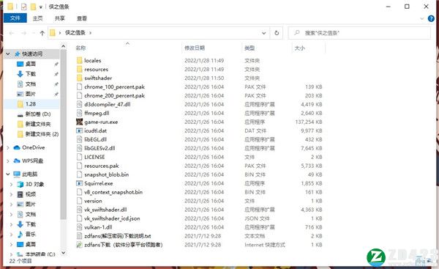The image size is (439, 269).
Task: Refresh the current folder view
Action: 277,33
